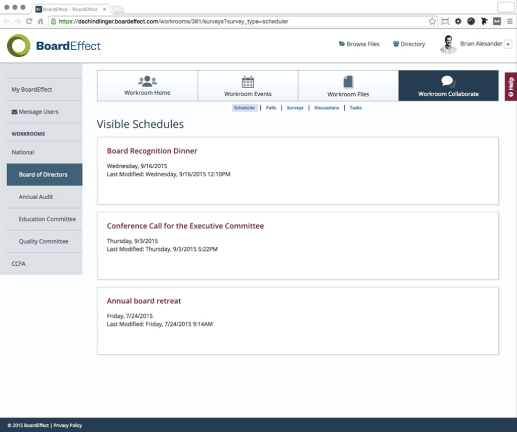Image resolution: width=517 pixels, height=432 pixels.
Task: Open My BoardEffect in sidebar
Action: pos(45,90)
